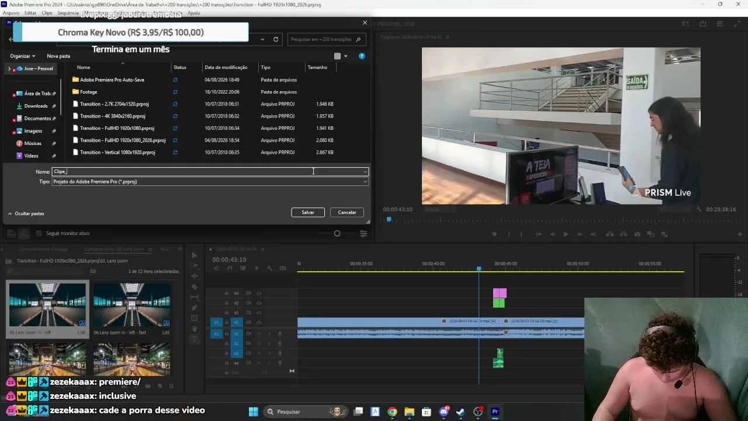Step back one frame in Program monitor
Screen dimensions: 748x421
tap(552, 234)
